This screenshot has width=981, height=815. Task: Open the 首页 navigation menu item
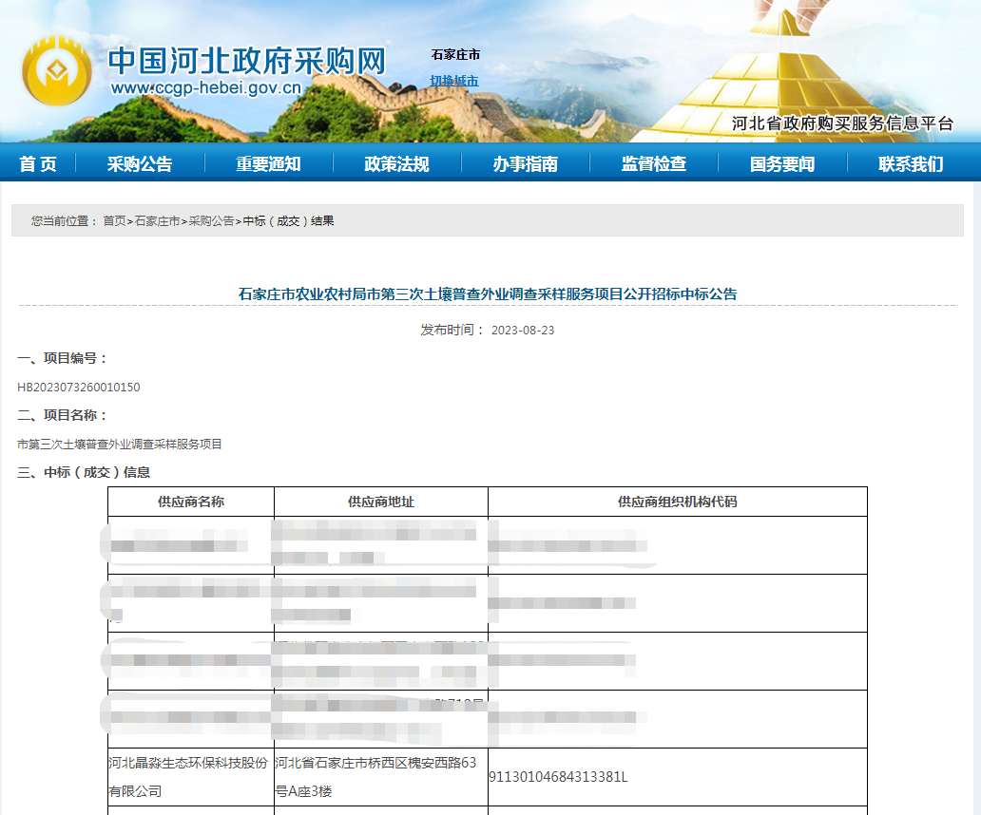click(38, 163)
